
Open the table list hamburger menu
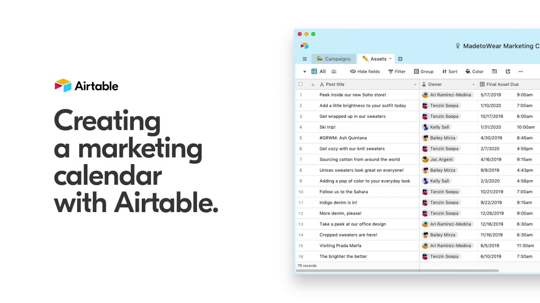point(305,59)
